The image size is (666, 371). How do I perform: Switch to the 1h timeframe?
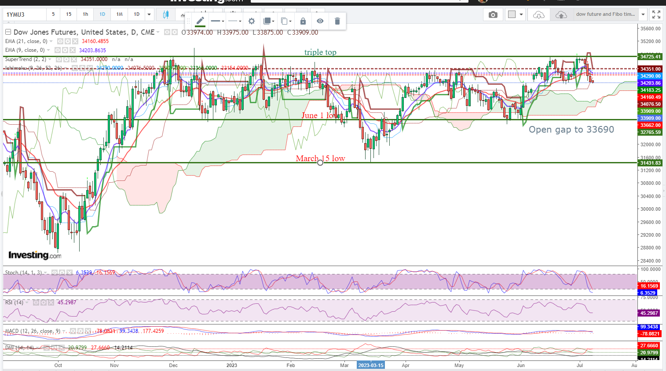coord(85,14)
